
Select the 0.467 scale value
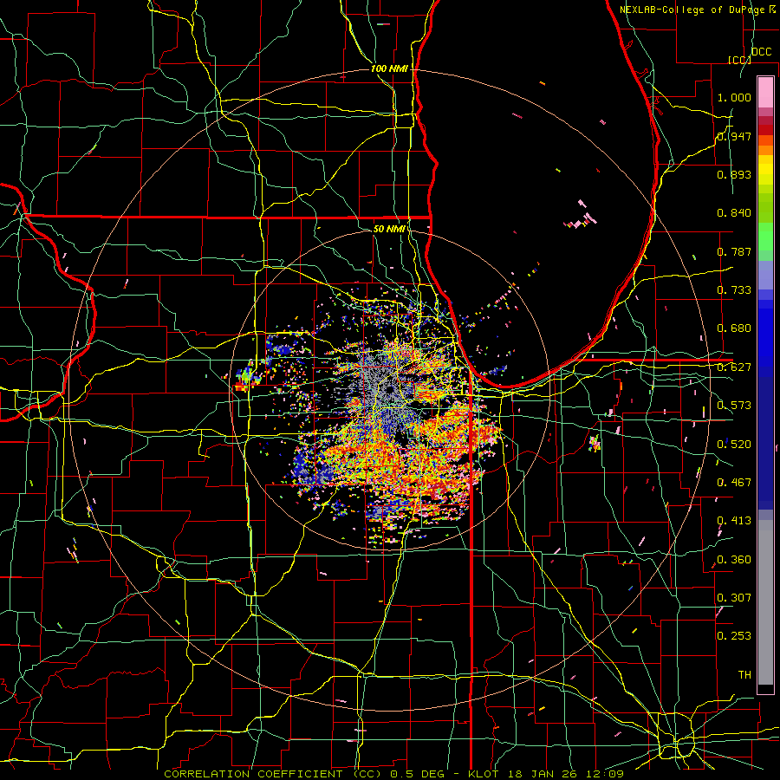point(734,483)
